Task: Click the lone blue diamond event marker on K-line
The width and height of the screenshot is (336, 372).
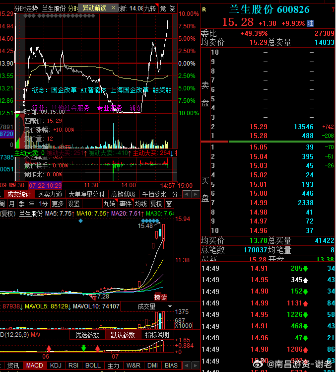Action: [80, 221]
